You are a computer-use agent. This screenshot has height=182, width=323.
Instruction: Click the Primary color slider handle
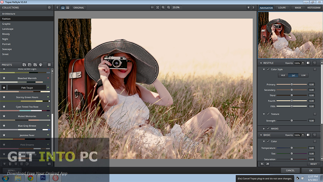(x=291, y=85)
